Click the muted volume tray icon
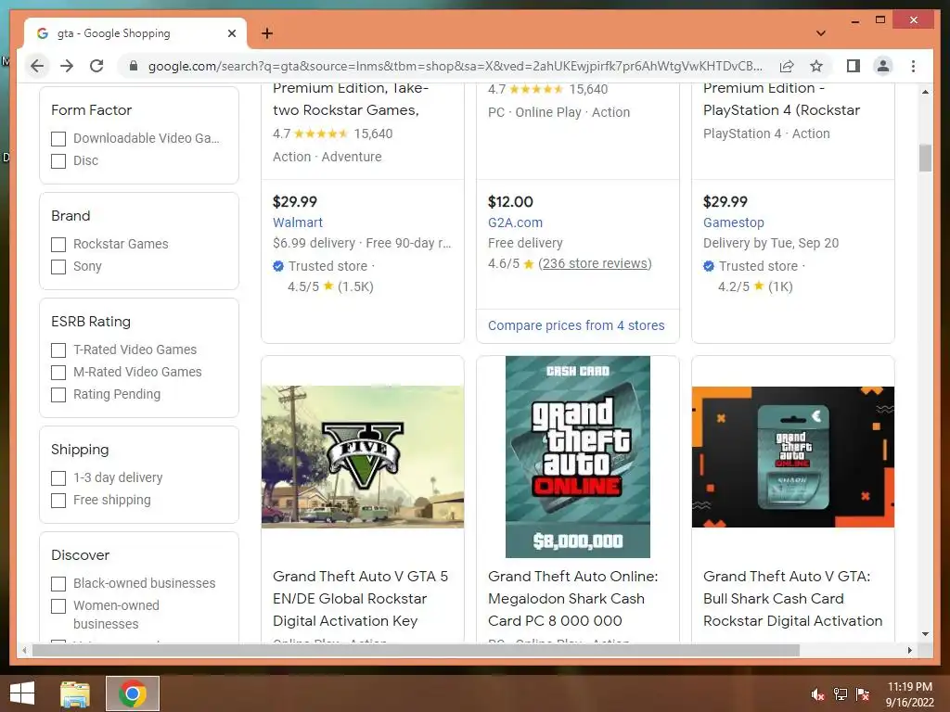The image size is (950, 712). [x=817, y=694]
